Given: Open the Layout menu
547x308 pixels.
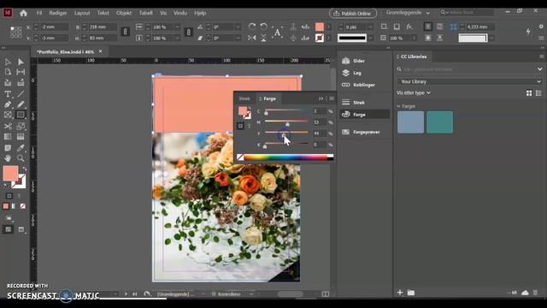Looking at the screenshot, I should tap(82, 13).
